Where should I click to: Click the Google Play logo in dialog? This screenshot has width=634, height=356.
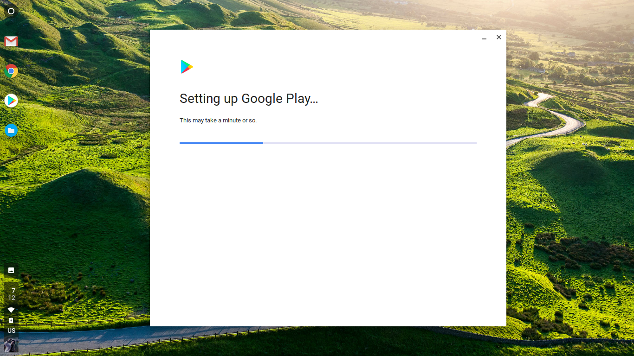point(187,67)
